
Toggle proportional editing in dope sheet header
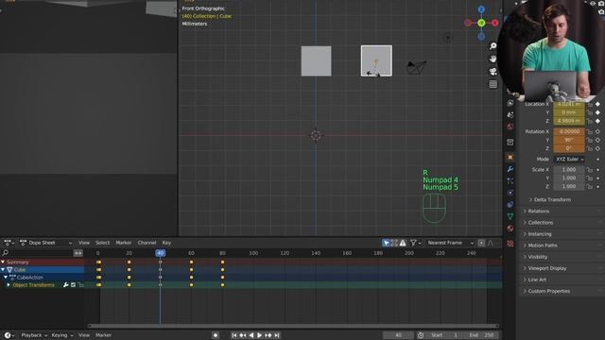click(481, 243)
